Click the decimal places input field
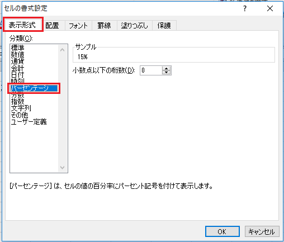 [x=151, y=70]
